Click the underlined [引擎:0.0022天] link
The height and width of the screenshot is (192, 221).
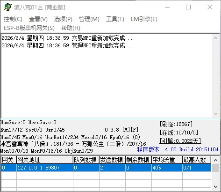pyautogui.click(x=180, y=141)
